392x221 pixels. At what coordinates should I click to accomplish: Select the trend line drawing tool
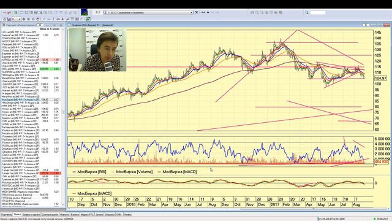44,19
